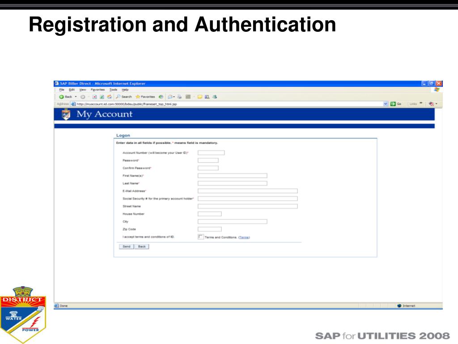Click the Back button below the form

tap(142, 247)
